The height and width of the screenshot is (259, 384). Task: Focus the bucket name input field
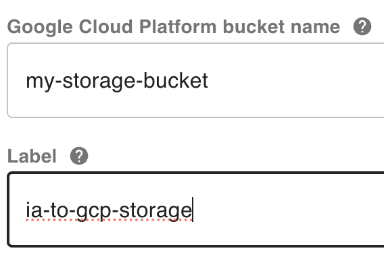(x=195, y=80)
